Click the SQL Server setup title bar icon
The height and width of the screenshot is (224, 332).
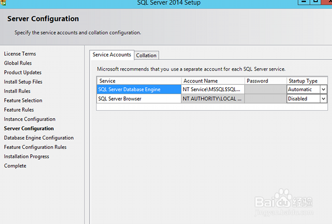[x=3, y=2]
